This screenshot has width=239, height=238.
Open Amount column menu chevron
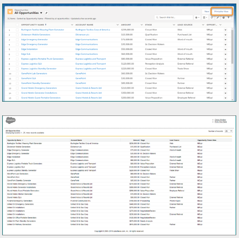coord(142,25)
